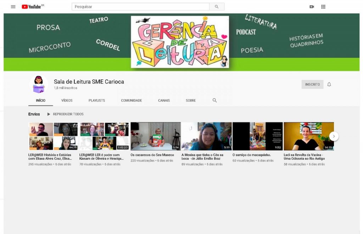Open the hamburger guide menu
The width and height of the screenshot is (363, 234).
tap(13, 7)
